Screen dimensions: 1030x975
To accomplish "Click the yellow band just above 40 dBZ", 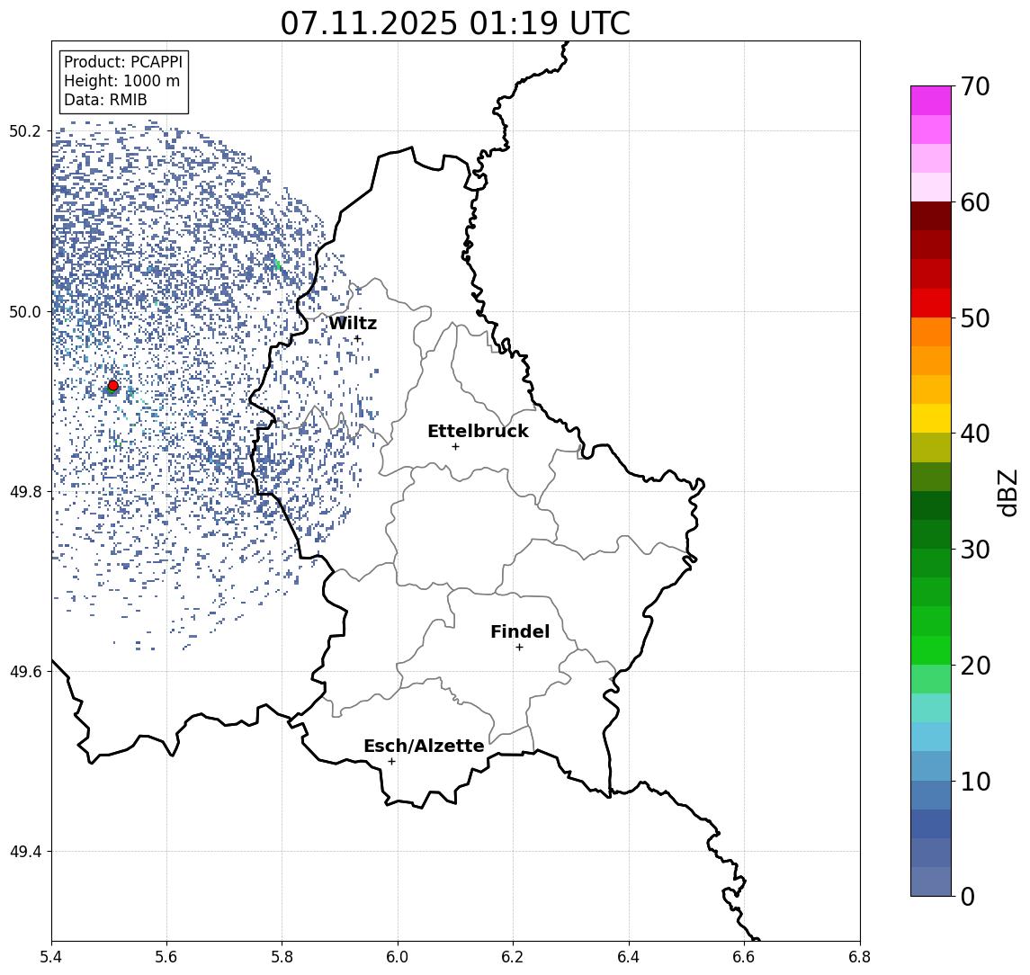I will 931,418.
